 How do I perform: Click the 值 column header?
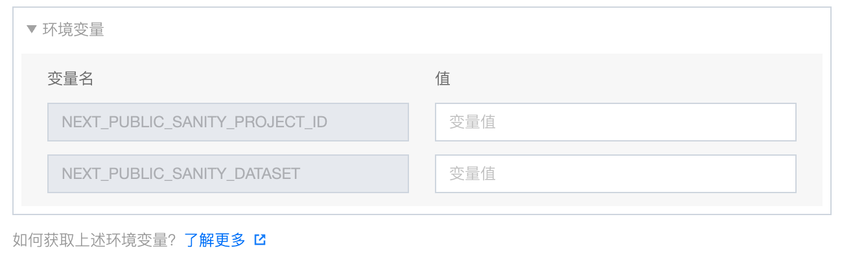click(x=443, y=79)
